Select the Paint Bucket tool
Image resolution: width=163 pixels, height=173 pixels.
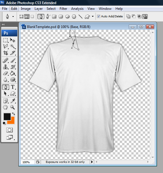tap(13, 73)
